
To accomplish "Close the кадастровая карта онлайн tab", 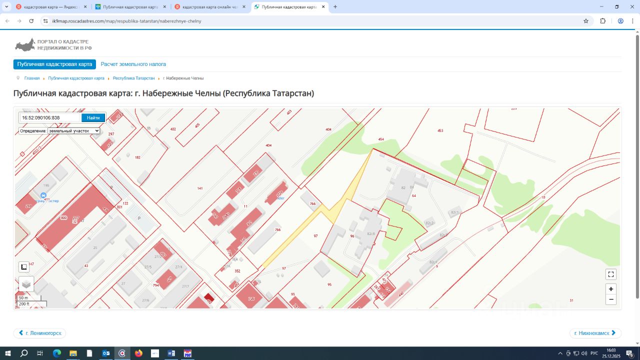I will (x=244, y=7).
